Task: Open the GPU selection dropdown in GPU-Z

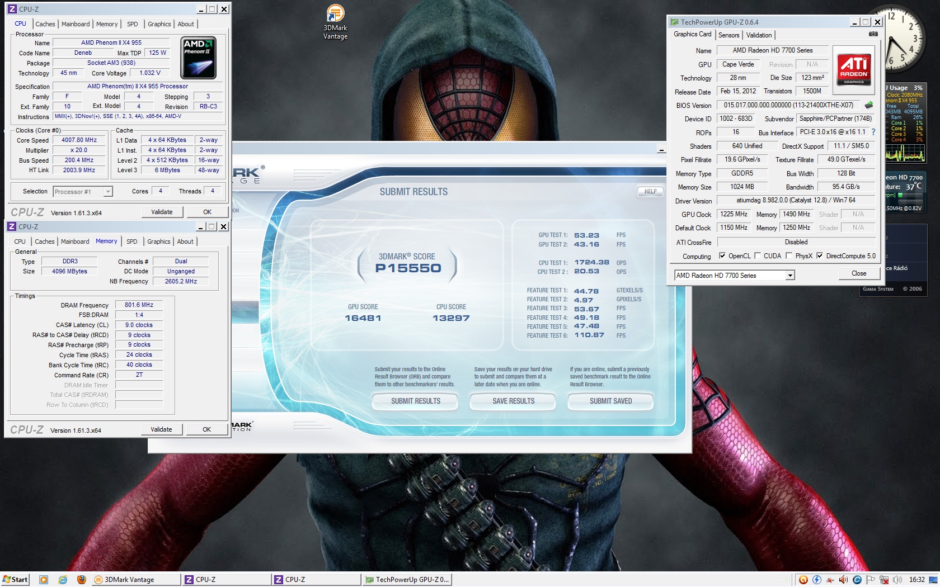Action: pos(790,276)
